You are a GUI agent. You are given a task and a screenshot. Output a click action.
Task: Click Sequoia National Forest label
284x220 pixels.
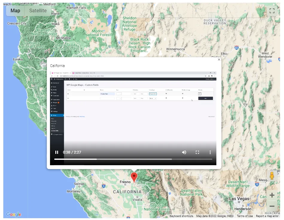tap(157, 207)
